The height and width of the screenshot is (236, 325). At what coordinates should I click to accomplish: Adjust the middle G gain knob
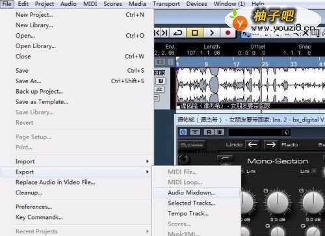tap(278, 202)
